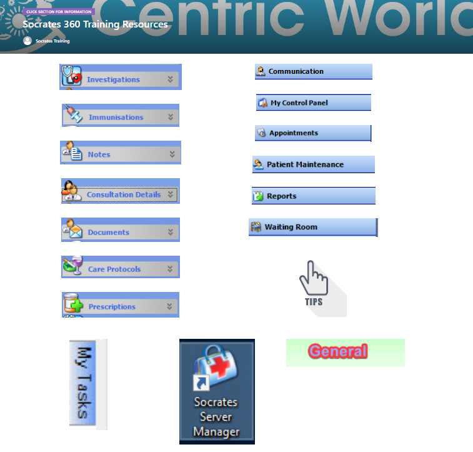Select the vertical My Tasks tab
Screen dimensions: 473x452
(x=84, y=383)
